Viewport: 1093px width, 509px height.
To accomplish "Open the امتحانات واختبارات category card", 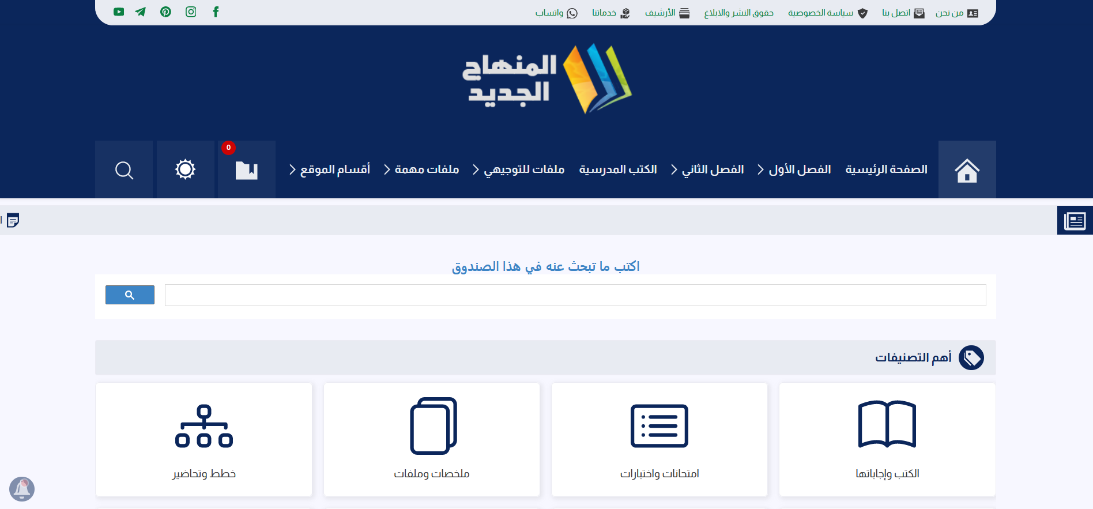I will 659,439.
